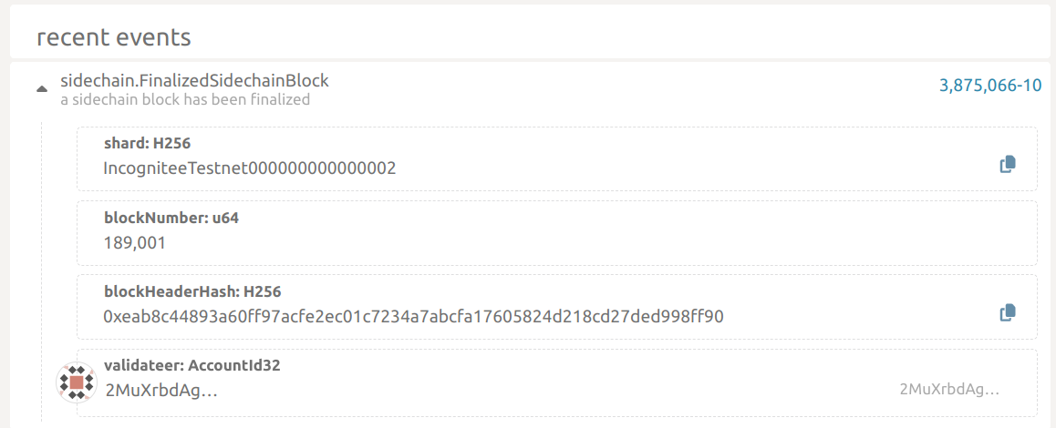Collapse the FinalizedSidechainBlock event arrow
This screenshot has width=1056, height=428.
coord(41,89)
